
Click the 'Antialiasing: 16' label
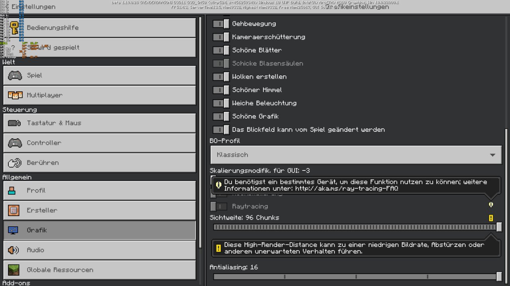coord(234,267)
